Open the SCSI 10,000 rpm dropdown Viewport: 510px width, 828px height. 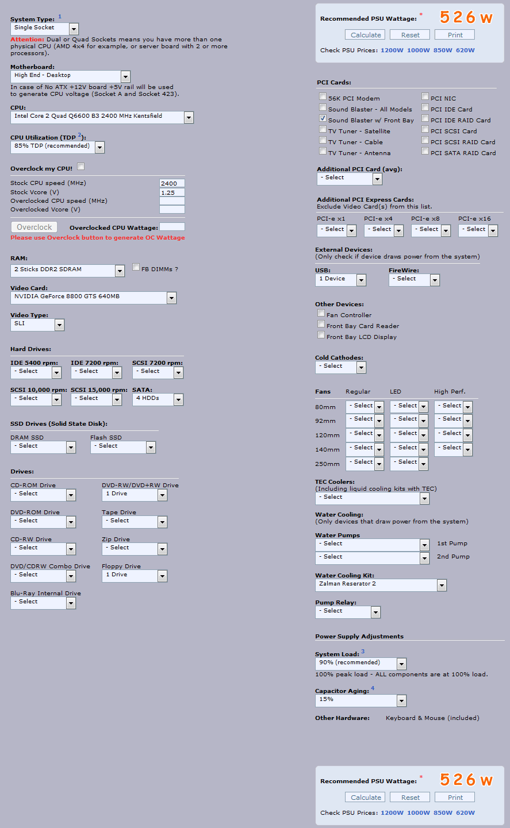[36, 399]
